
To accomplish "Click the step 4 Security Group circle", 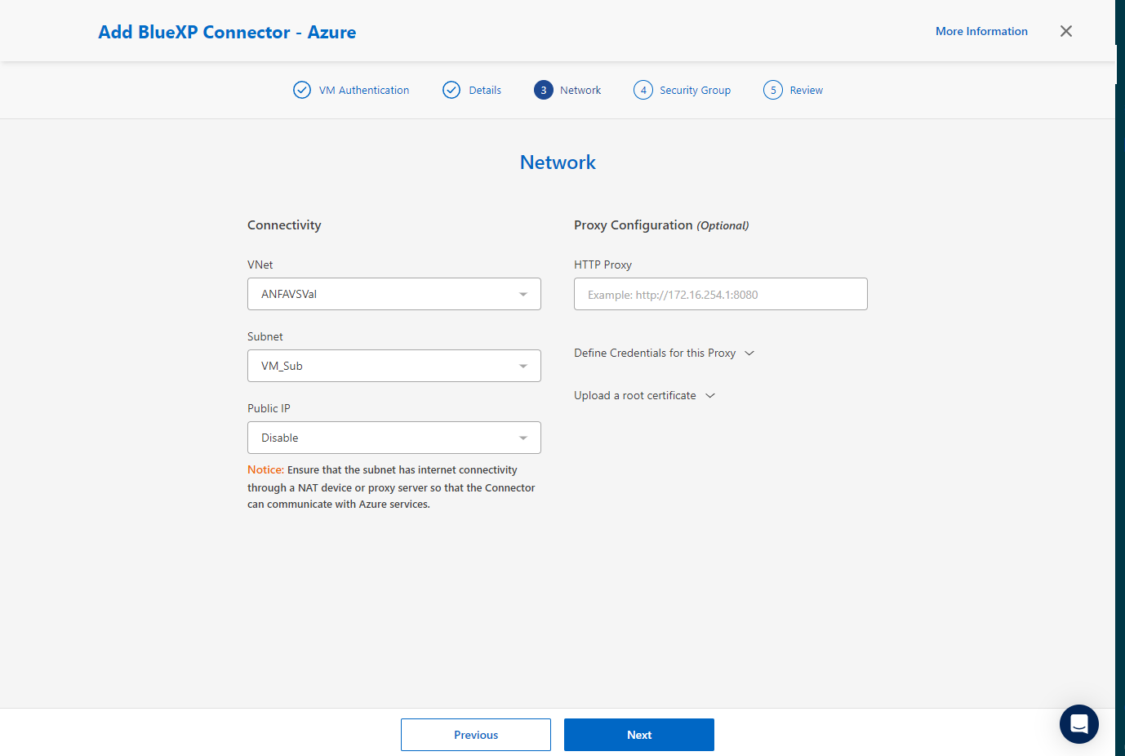I will click(643, 90).
